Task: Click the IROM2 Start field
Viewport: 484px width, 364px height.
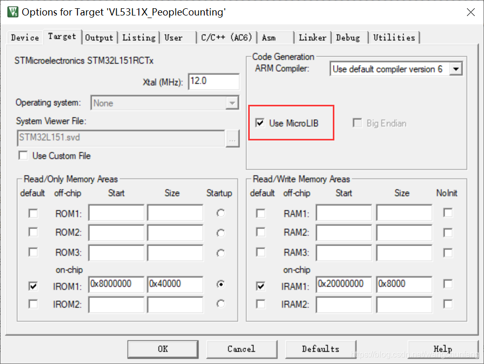Action: pos(116,305)
